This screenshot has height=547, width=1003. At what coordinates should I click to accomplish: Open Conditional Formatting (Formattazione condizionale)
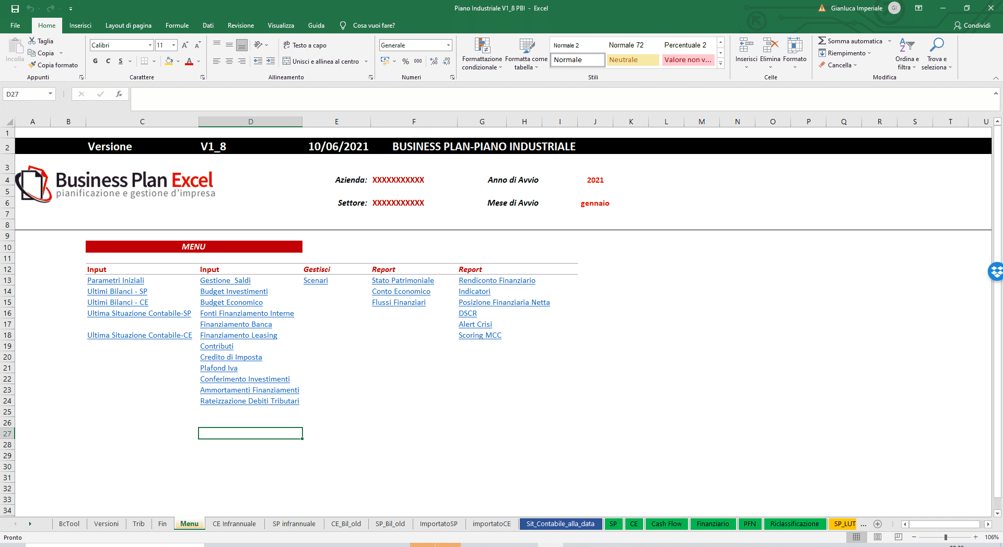click(482, 53)
